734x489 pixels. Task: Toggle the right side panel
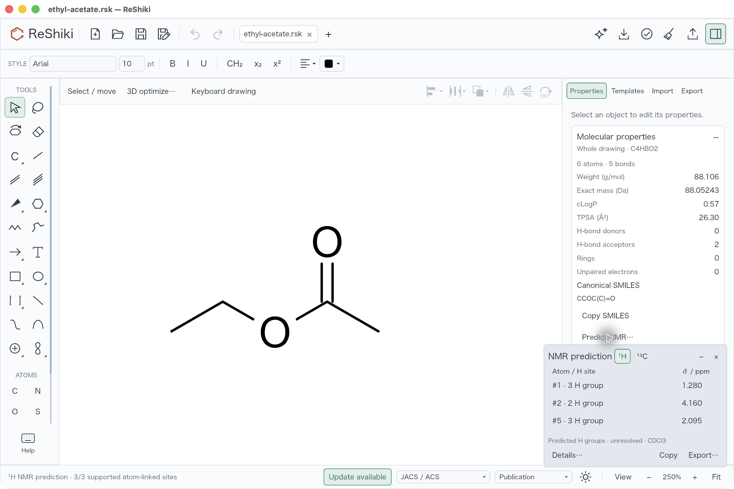point(715,34)
